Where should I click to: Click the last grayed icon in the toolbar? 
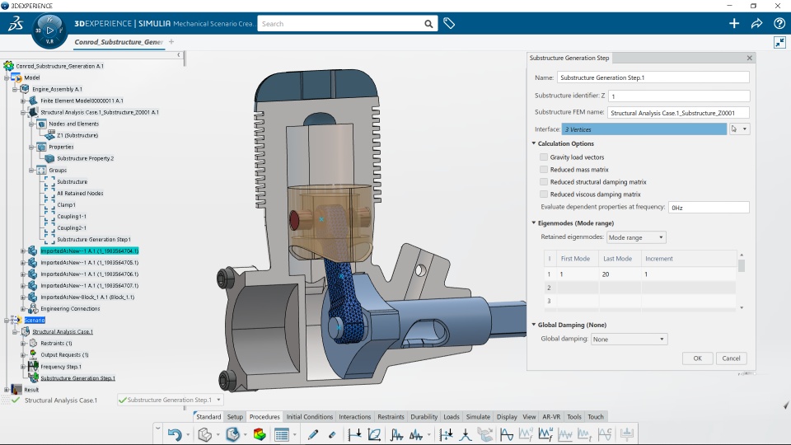[x=626, y=434]
